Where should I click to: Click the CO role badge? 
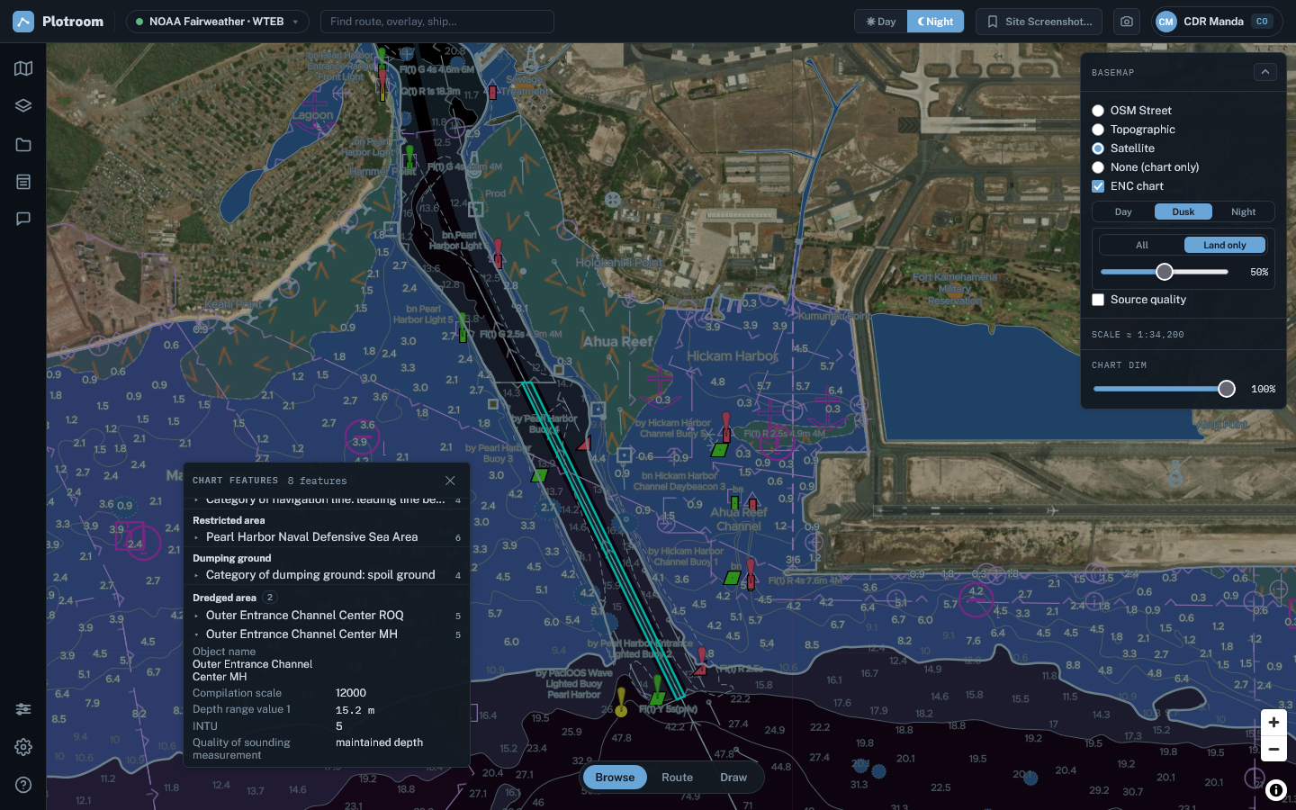point(1262,22)
